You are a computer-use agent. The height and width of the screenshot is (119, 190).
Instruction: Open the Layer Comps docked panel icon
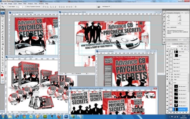click(164, 42)
